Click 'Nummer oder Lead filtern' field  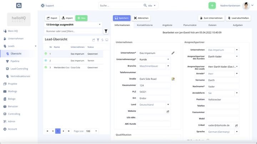pos(73,31)
